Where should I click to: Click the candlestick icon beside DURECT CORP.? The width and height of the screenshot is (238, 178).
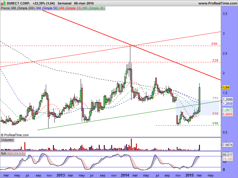click(x=3, y=3)
